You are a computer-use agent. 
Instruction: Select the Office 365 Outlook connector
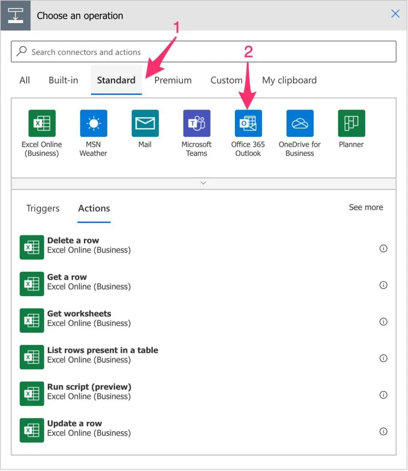point(248,123)
